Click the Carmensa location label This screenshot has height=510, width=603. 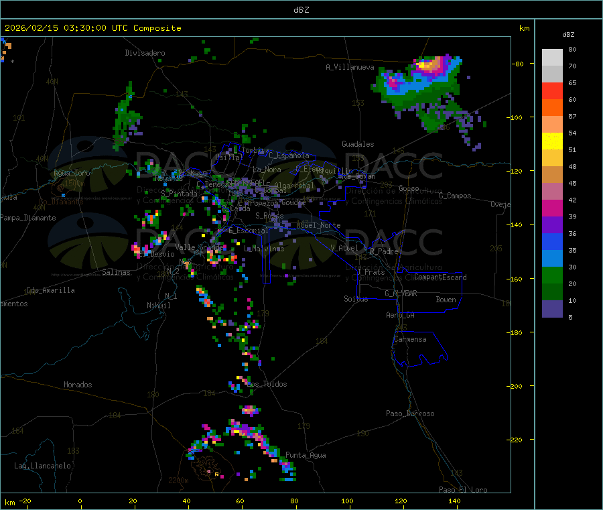410,339
